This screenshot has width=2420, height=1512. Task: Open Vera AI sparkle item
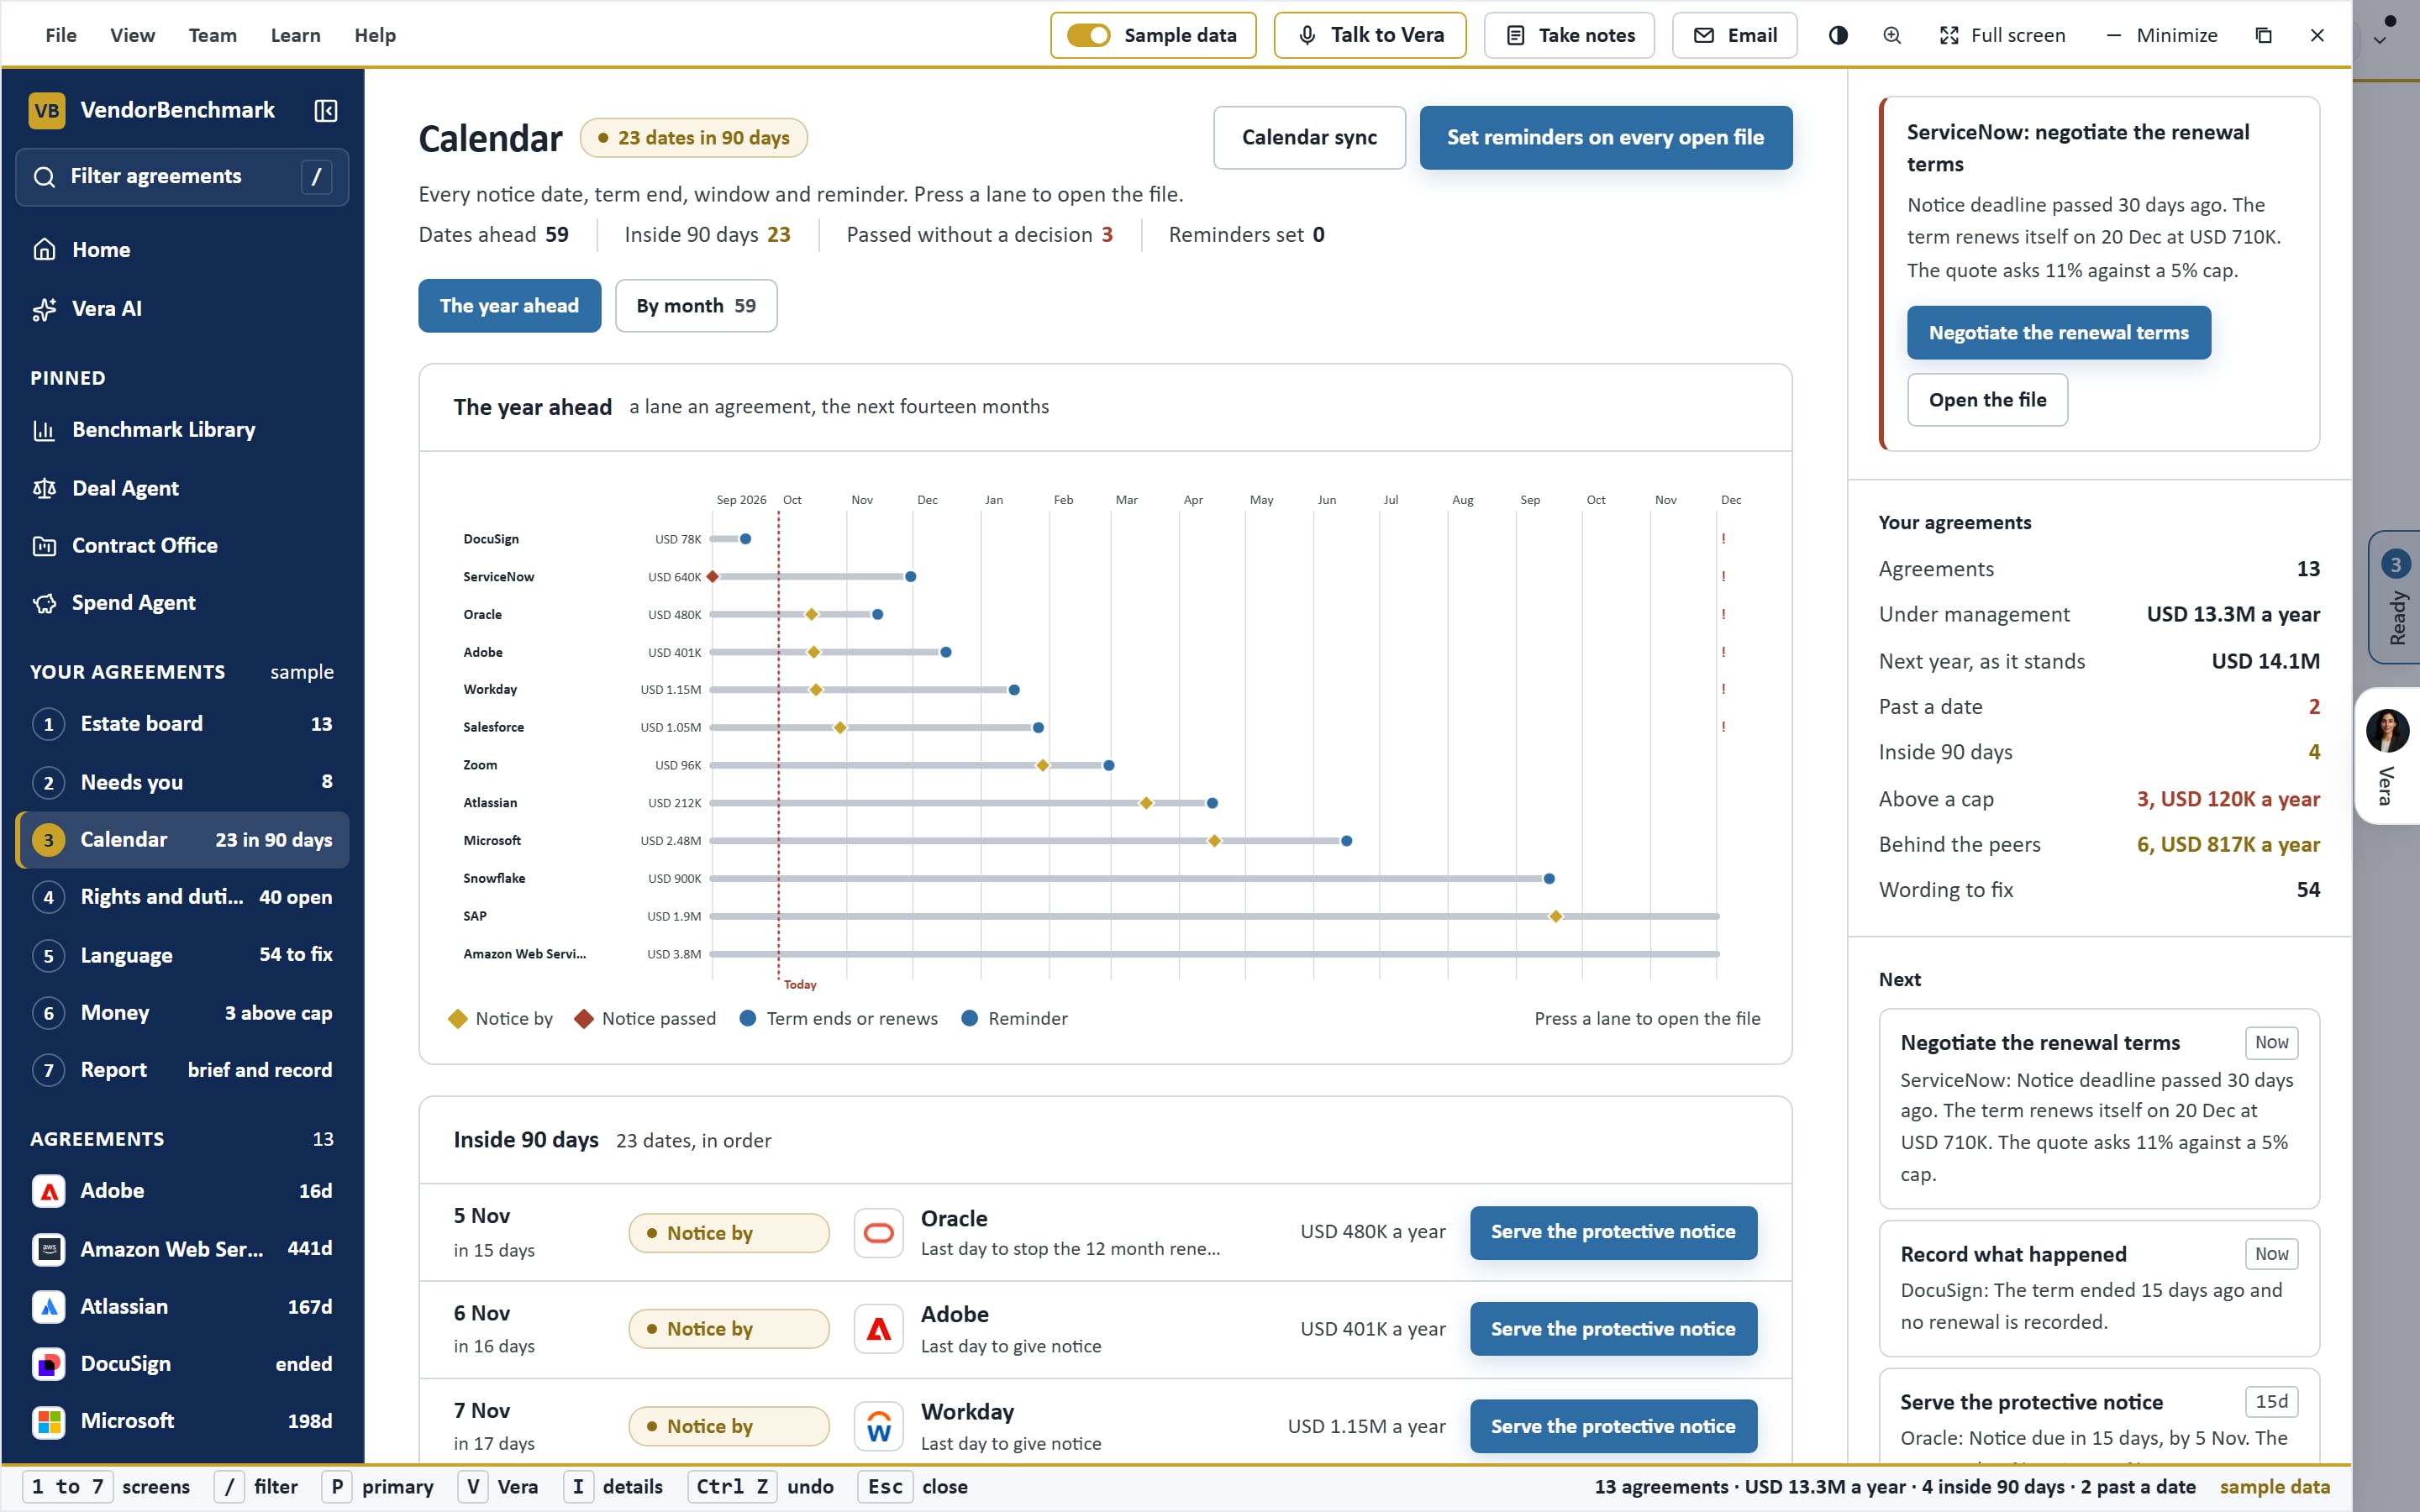[x=182, y=309]
